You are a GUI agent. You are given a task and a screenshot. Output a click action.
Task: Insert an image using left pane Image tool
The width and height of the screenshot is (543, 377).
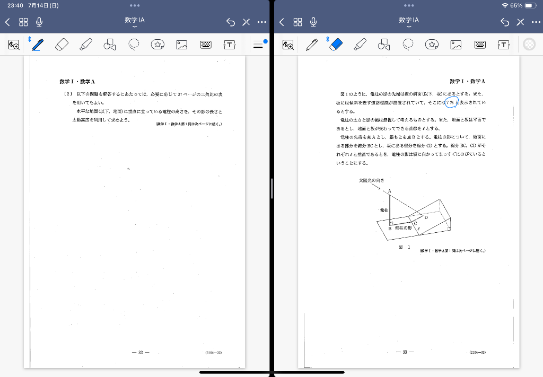[182, 45]
